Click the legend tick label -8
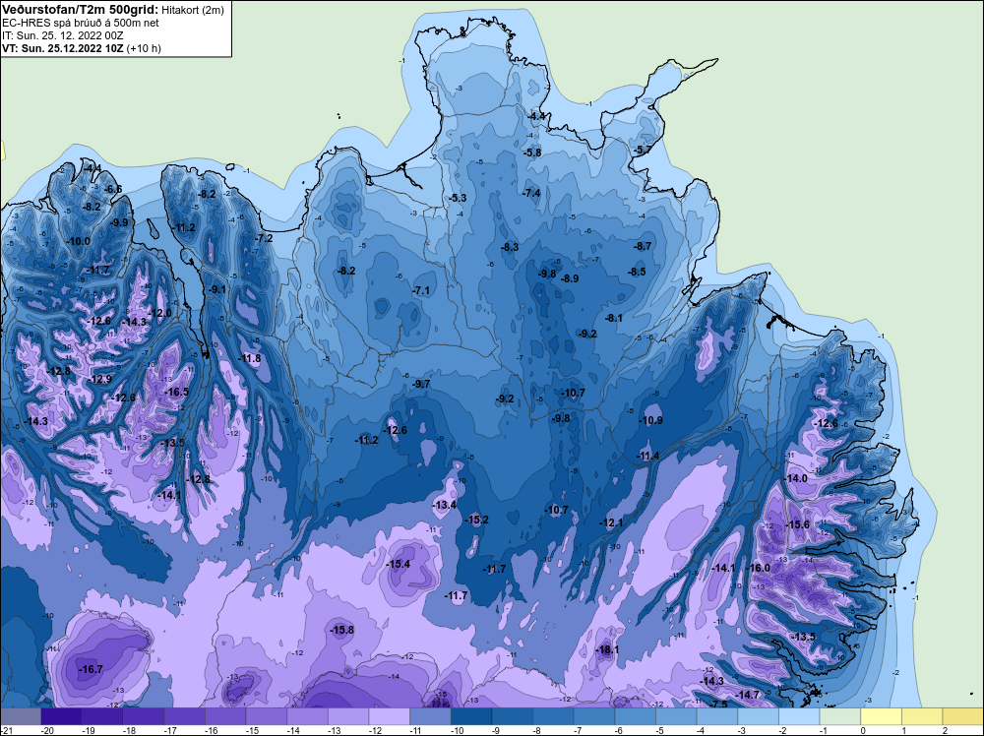This screenshot has height=736, width=984. 537,730
